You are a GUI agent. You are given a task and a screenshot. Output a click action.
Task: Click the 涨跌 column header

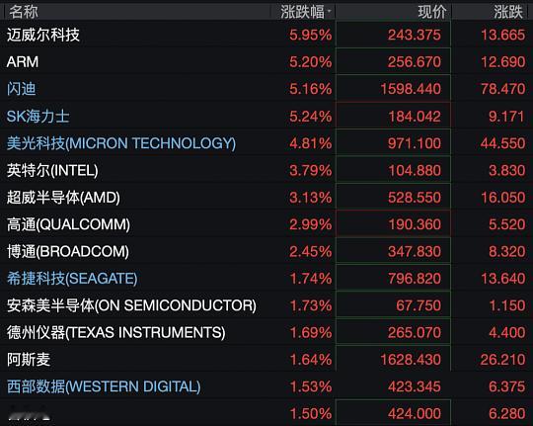click(x=508, y=12)
